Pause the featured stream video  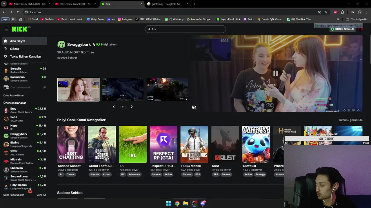pyautogui.click(x=275, y=73)
